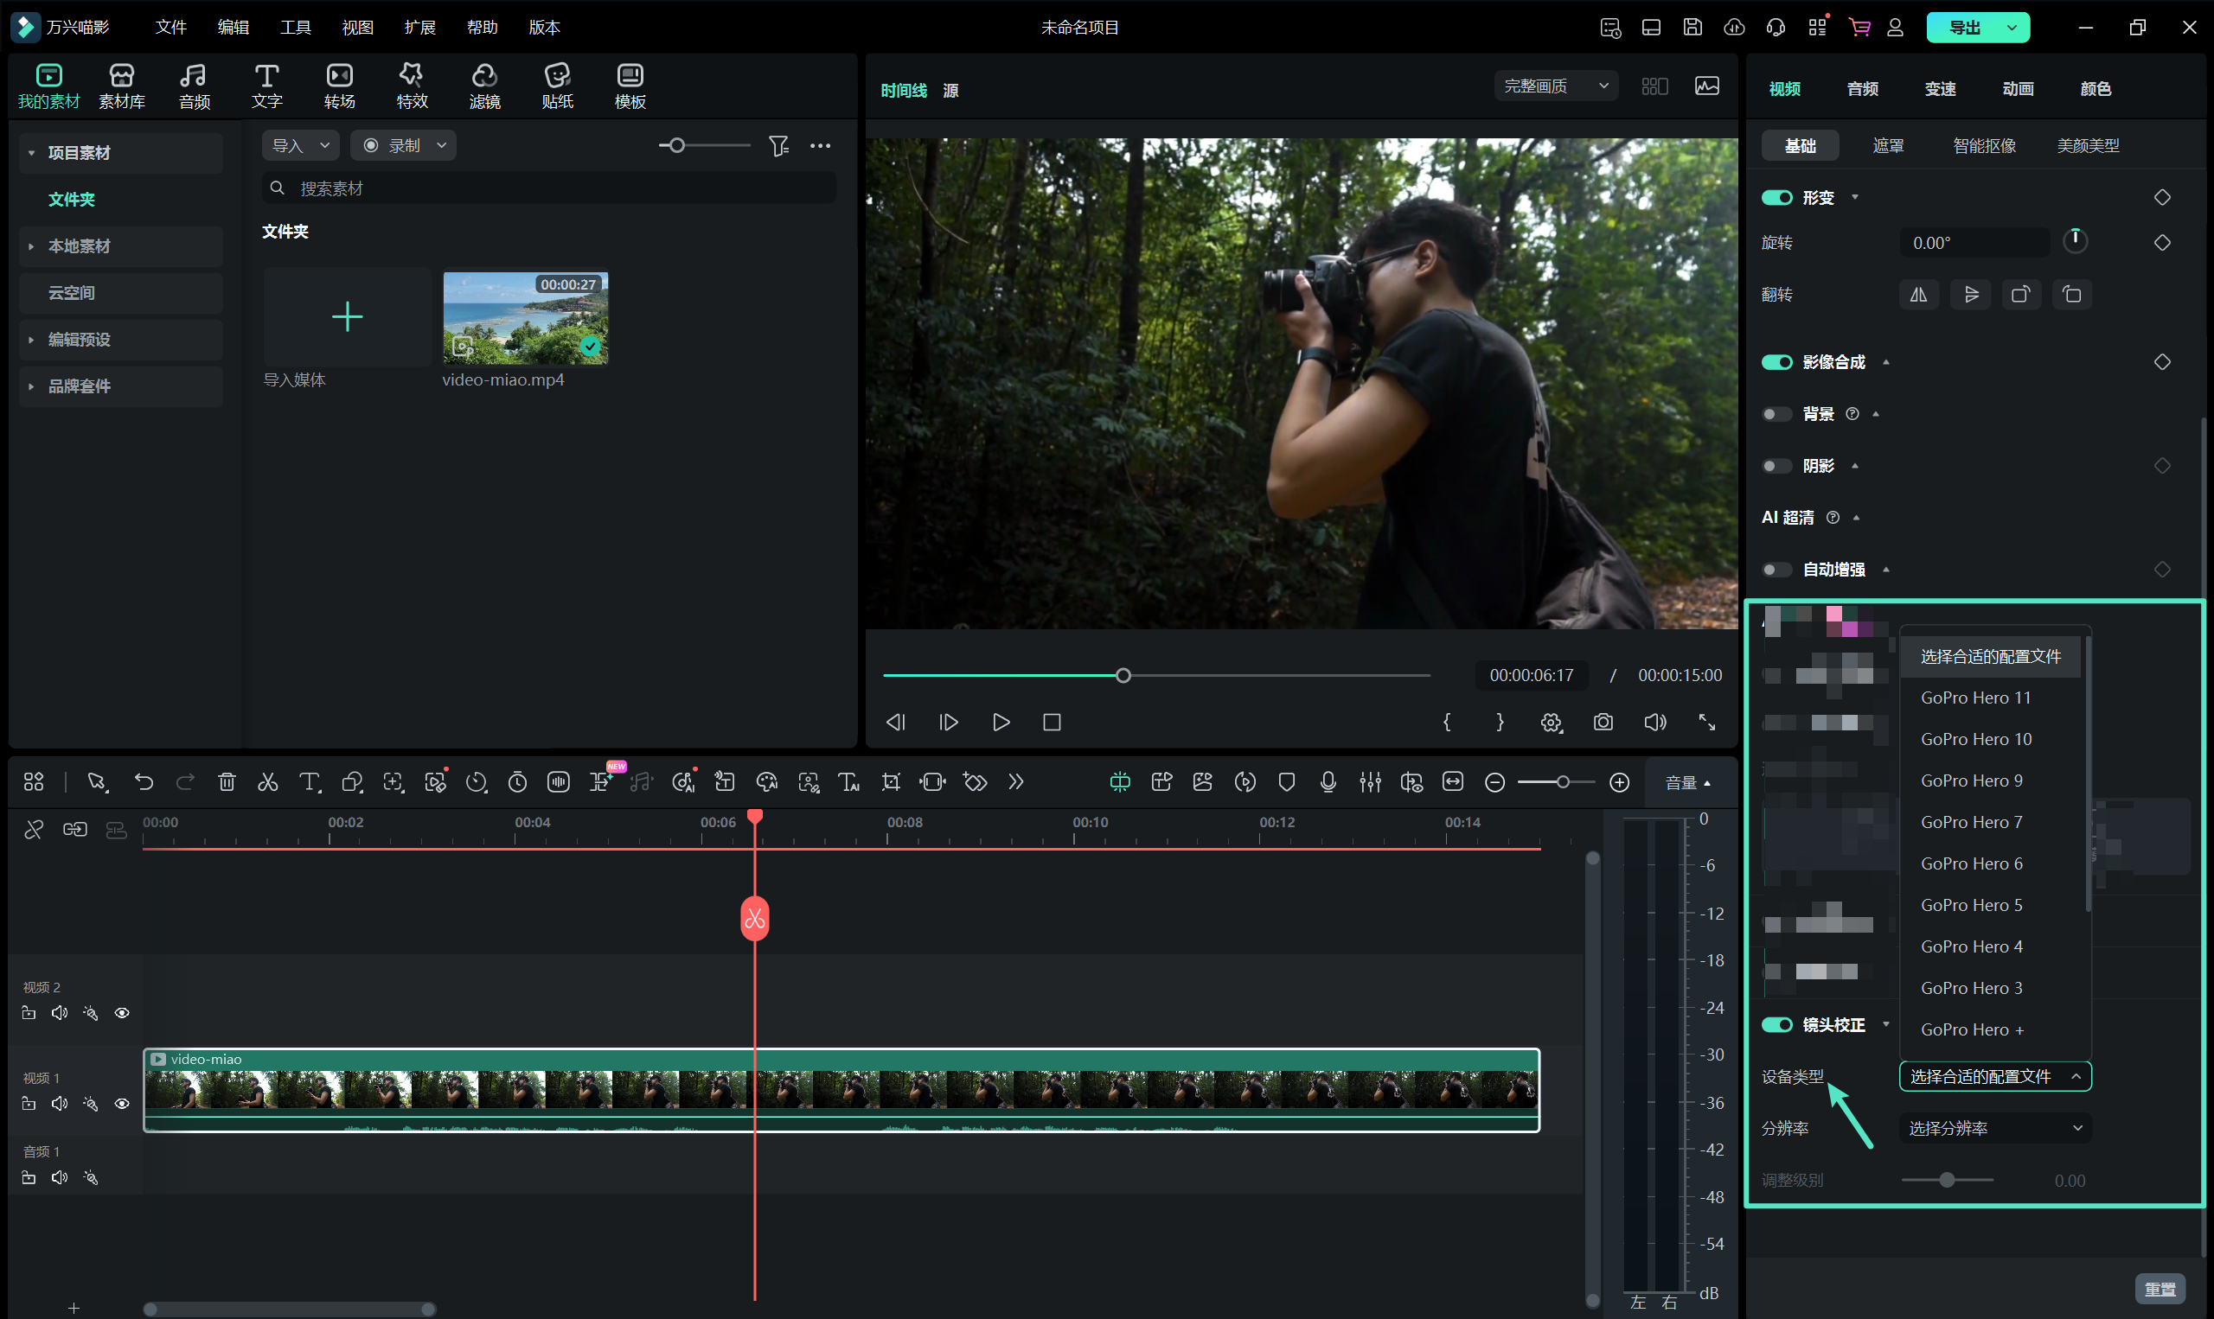
Task: Open the 转场 transitions panel
Action: (339, 86)
